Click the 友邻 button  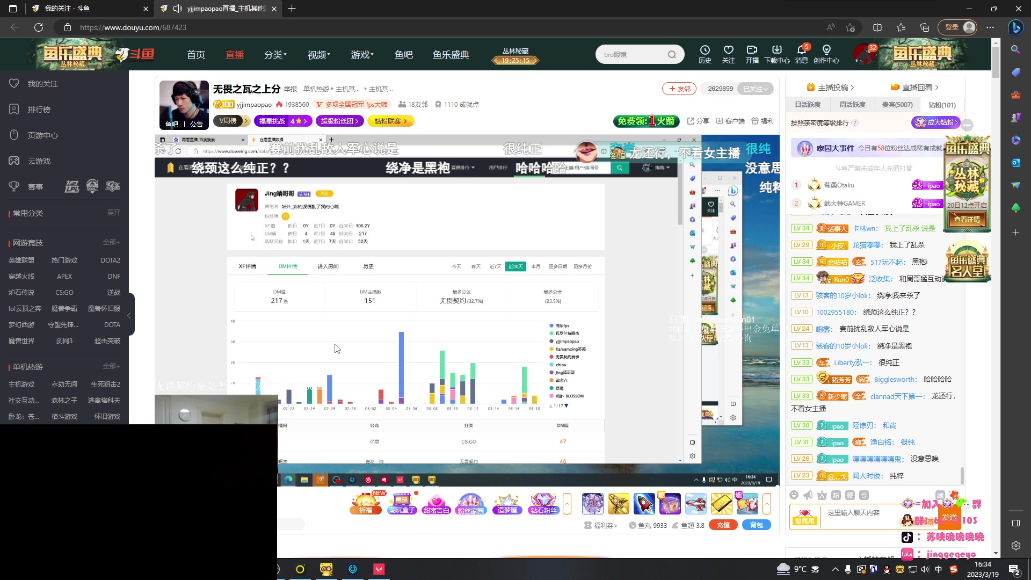(x=679, y=89)
